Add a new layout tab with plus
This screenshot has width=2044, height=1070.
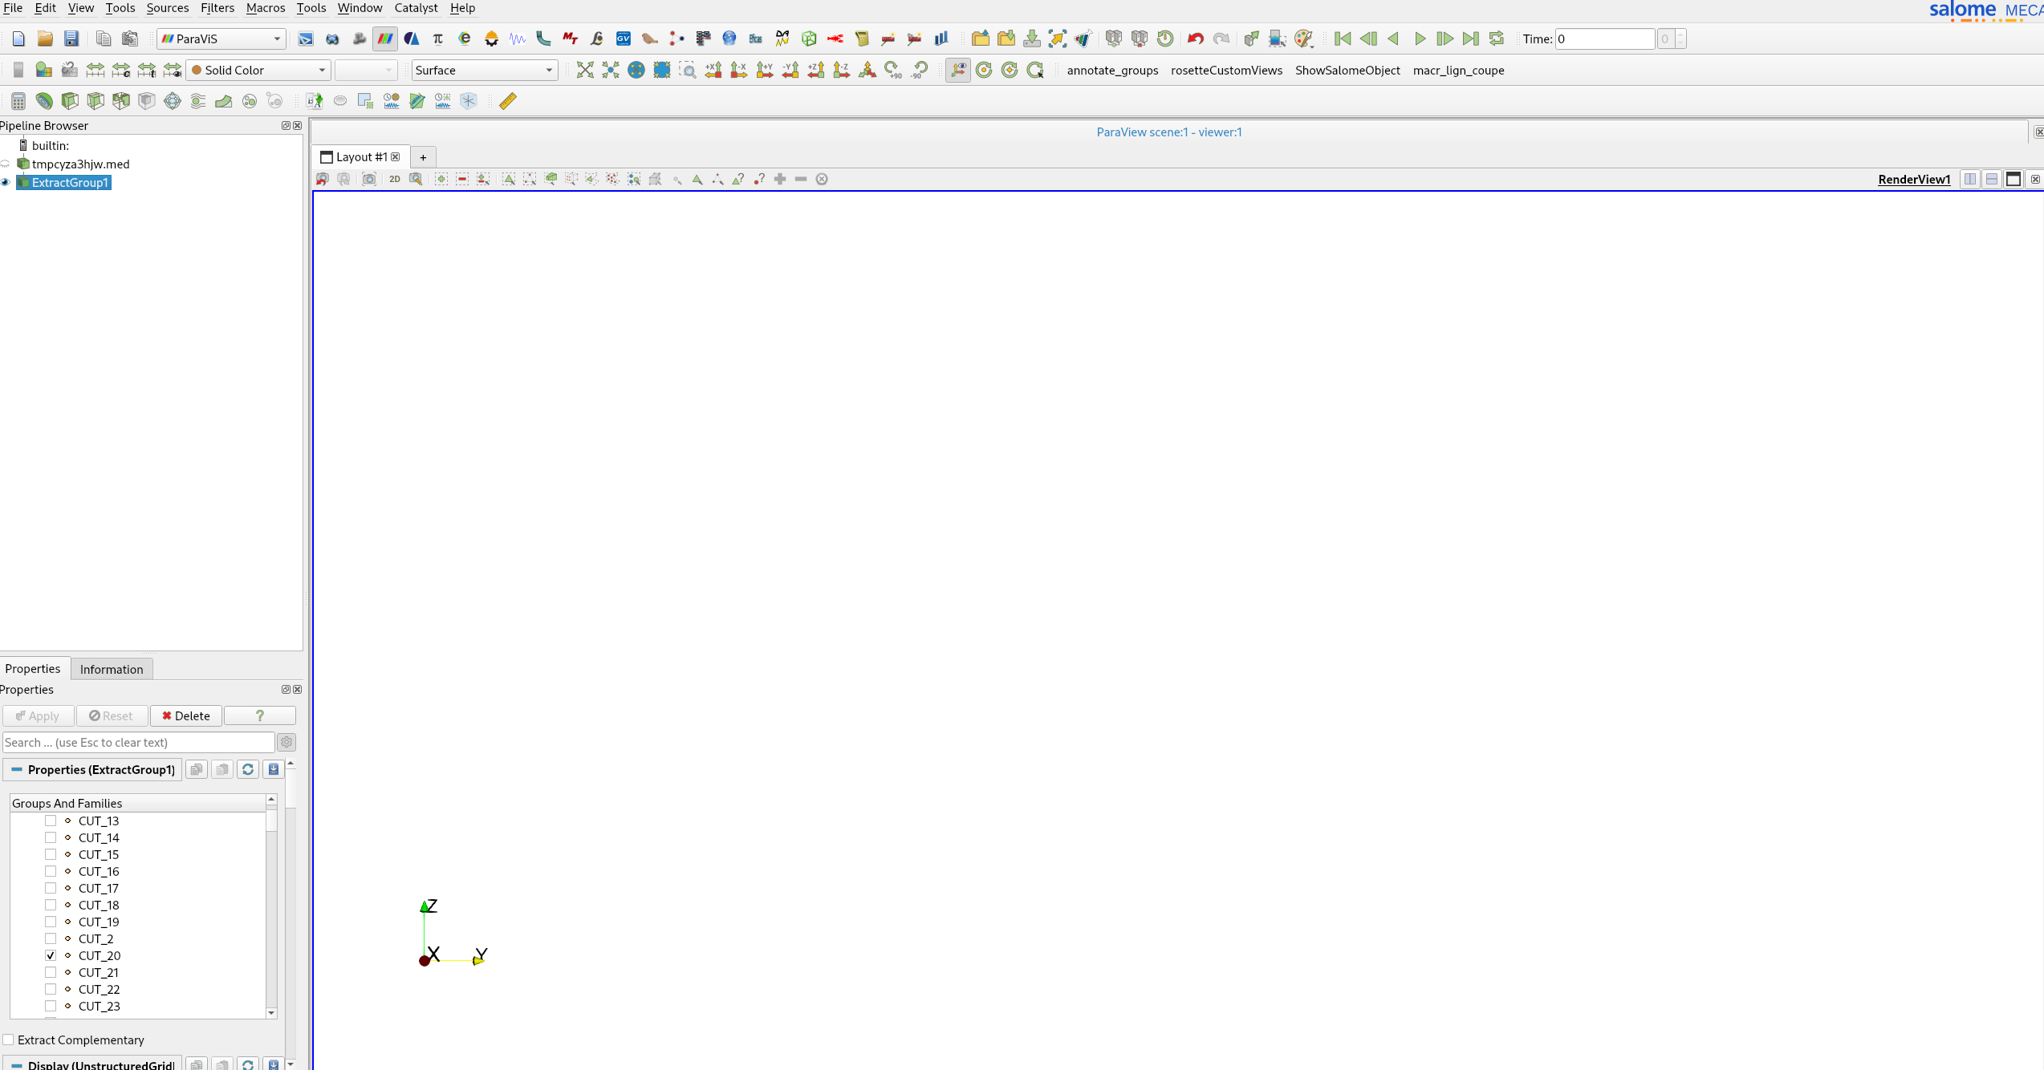pyautogui.click(x=423, y=157)
